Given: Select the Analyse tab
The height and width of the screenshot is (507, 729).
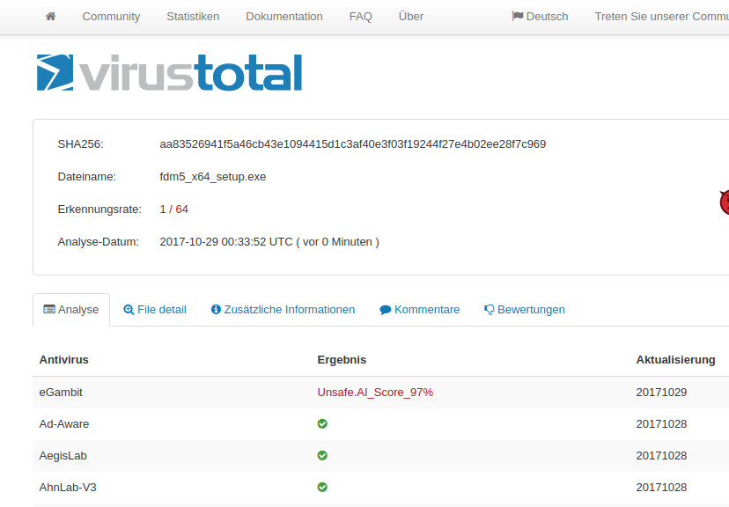Looking at the screenshot, I should pyautogui.click(x=71, y=310).
